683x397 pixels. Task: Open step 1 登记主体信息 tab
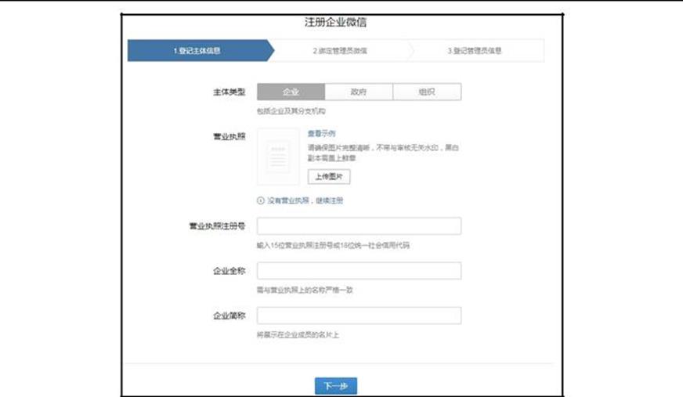(x=201, y=50)
